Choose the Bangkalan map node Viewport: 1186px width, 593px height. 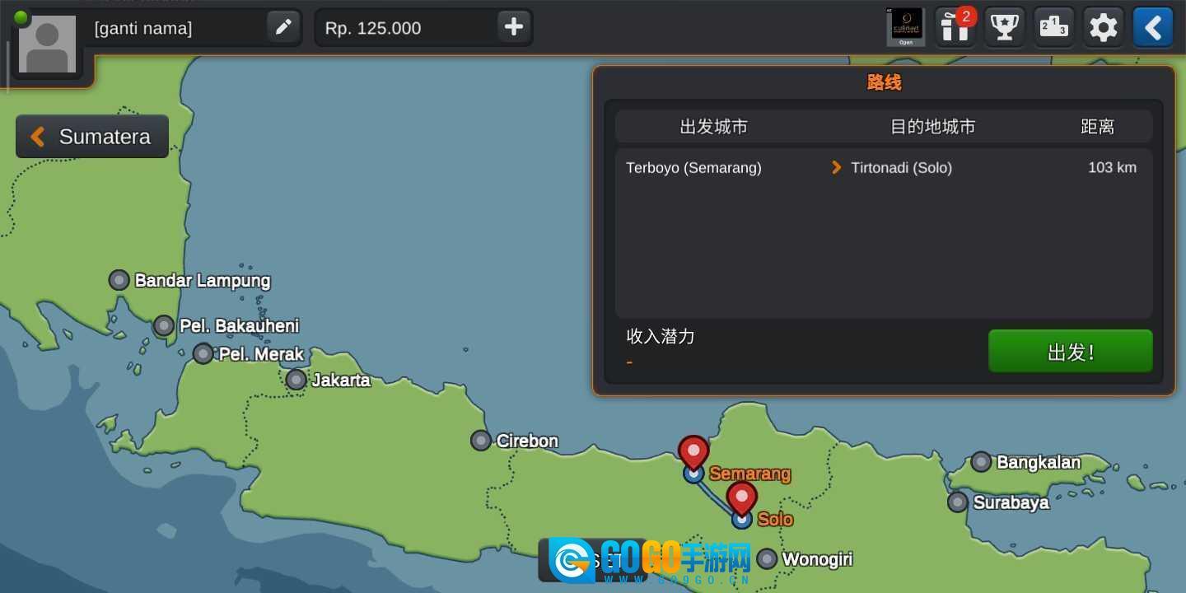pyautogui.click(x=981, y=462)
